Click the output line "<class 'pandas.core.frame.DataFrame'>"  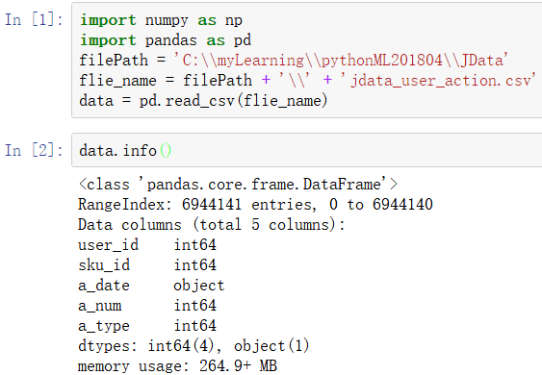click(238, 184)
